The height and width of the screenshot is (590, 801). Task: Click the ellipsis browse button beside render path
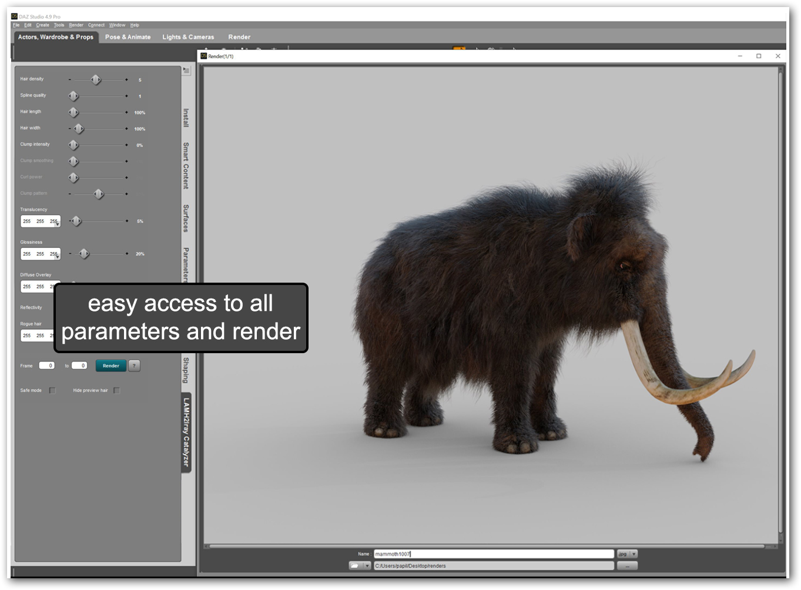coord(627,566)
